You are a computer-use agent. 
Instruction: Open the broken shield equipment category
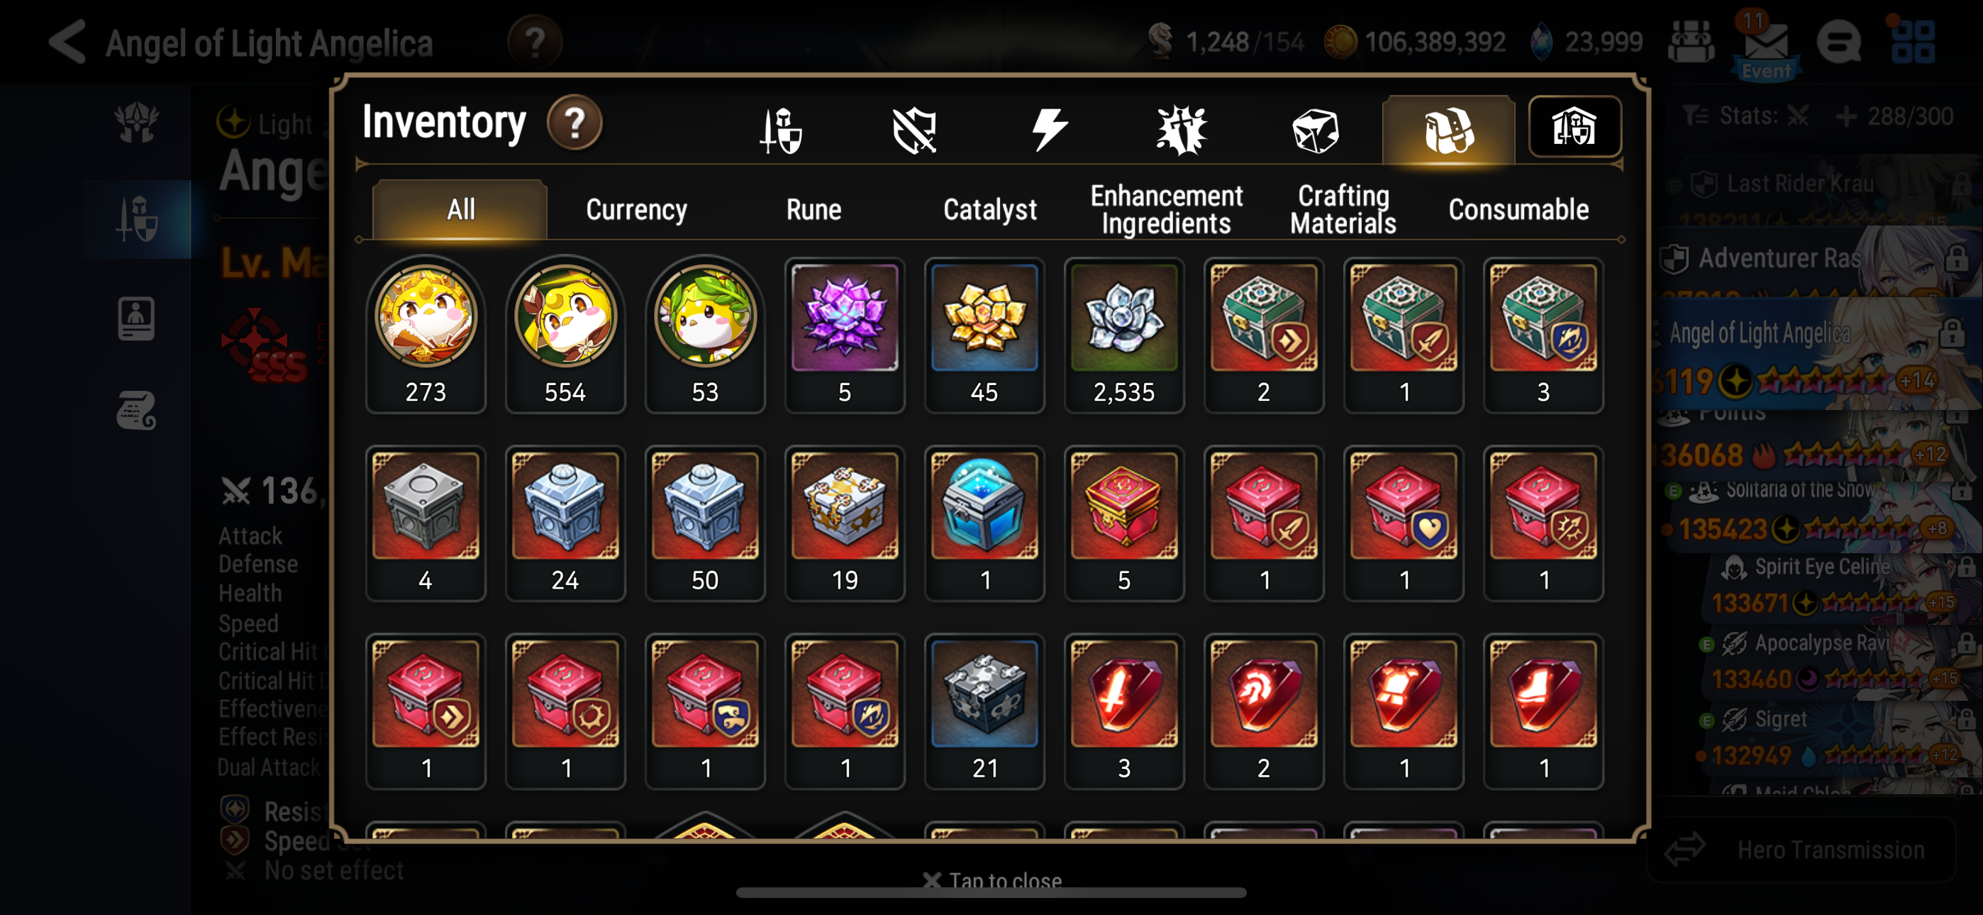pos(914,129)
